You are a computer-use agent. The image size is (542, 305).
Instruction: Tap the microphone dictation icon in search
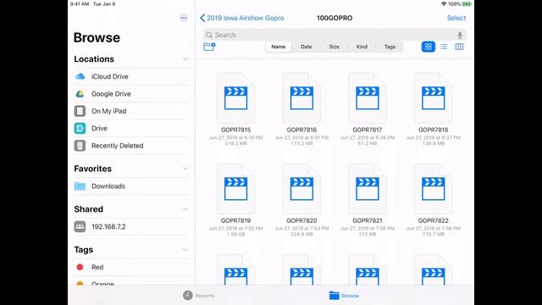point(460,35)
